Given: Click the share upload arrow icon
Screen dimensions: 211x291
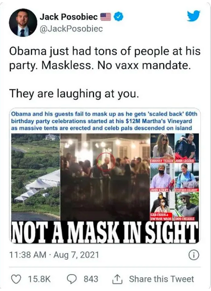Looking at the screenshot, I should 117,279.
